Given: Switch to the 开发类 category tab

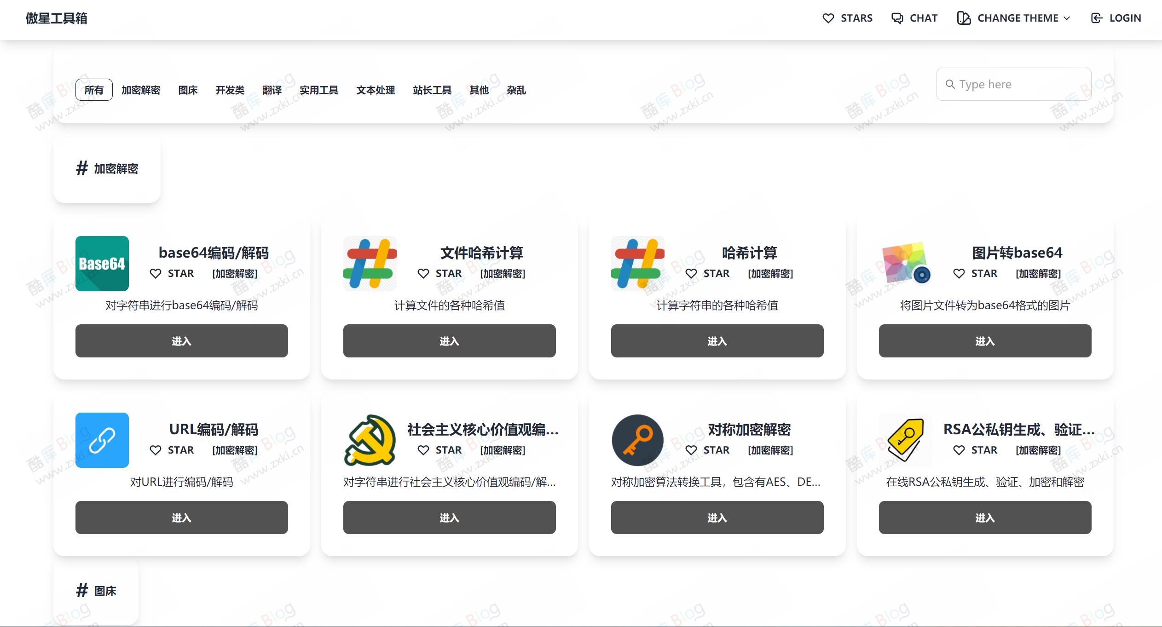Looking at the screenshot, I should coord(229,90).
